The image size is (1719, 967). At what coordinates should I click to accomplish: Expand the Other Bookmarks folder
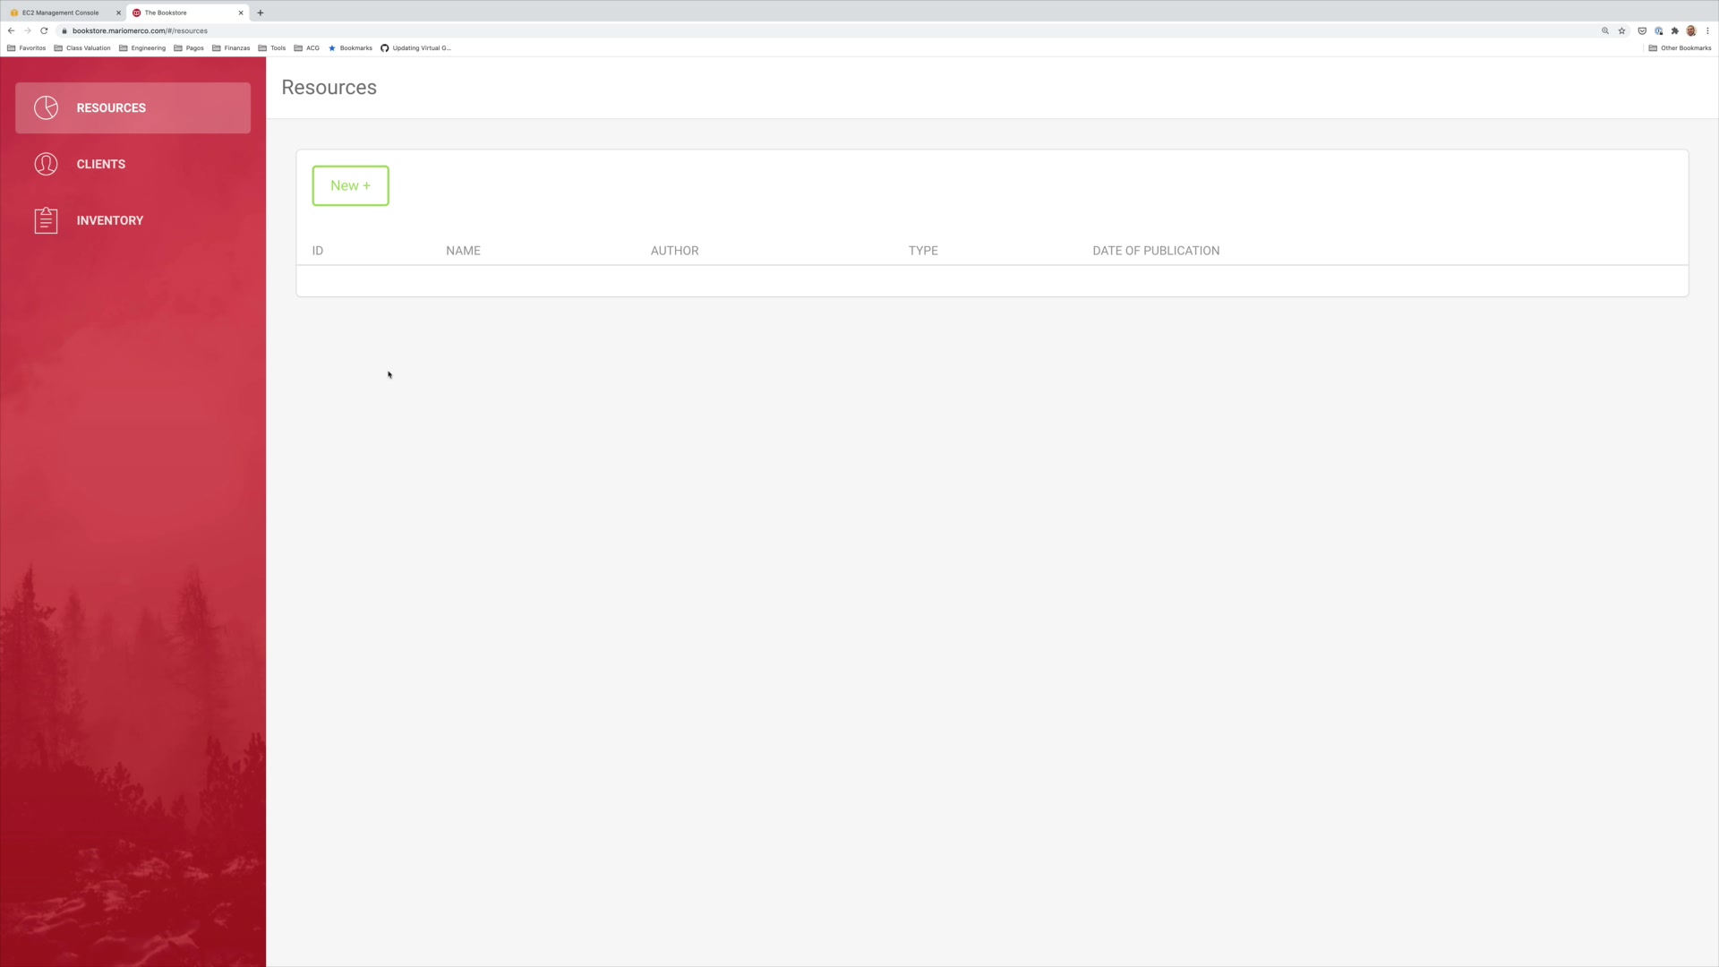pyautogui.click(x=1680, y=48)
